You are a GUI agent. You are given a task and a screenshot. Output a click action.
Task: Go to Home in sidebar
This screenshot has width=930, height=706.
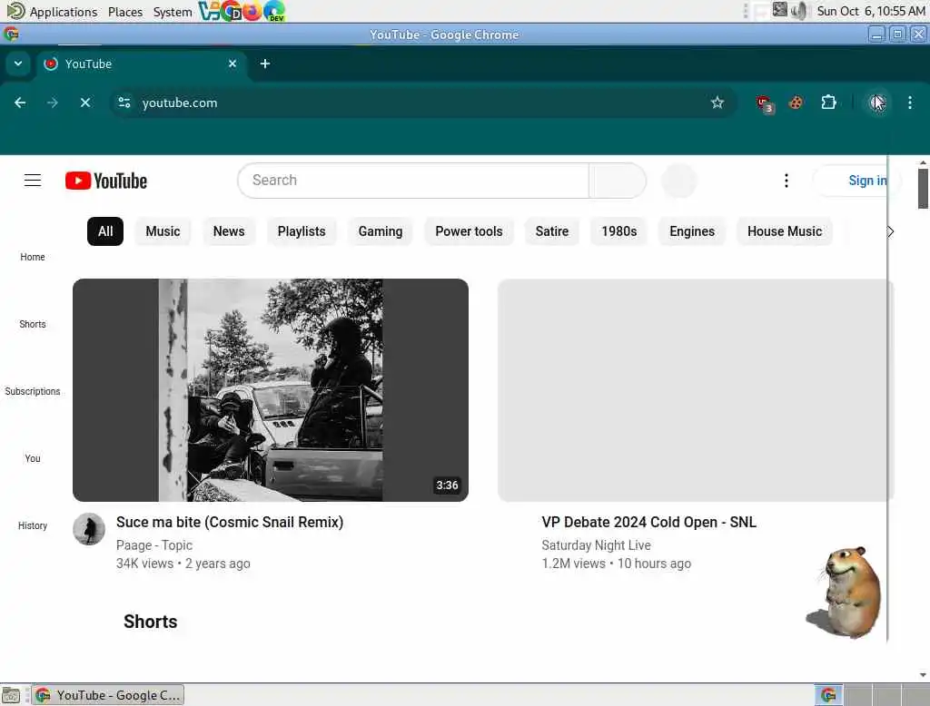[x=33, y=257]
